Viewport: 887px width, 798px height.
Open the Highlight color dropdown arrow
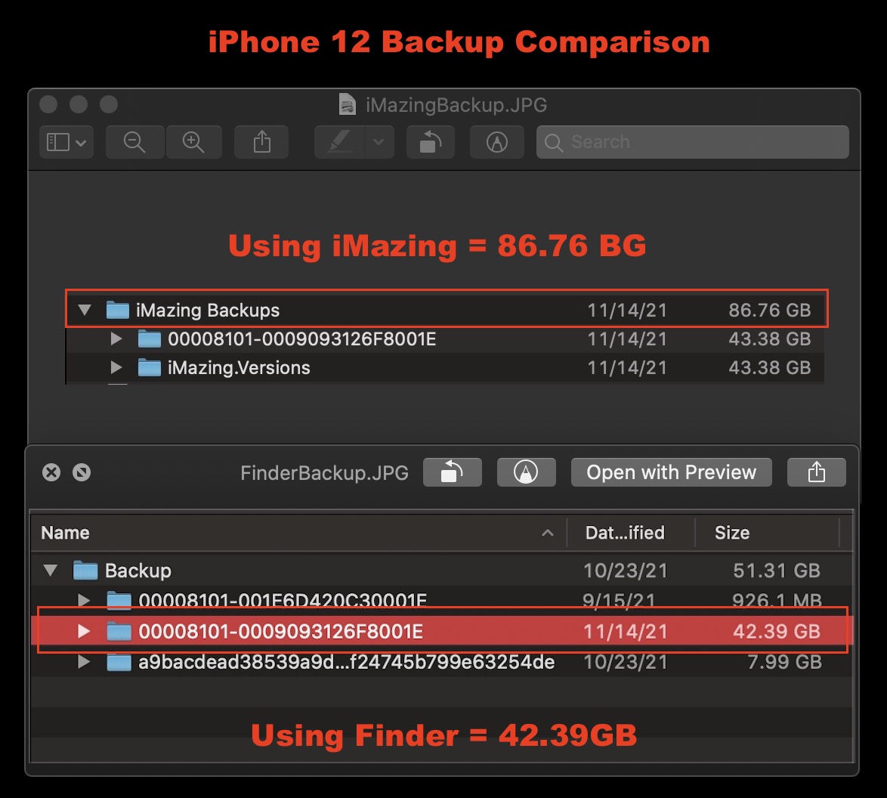coord(379,142)
